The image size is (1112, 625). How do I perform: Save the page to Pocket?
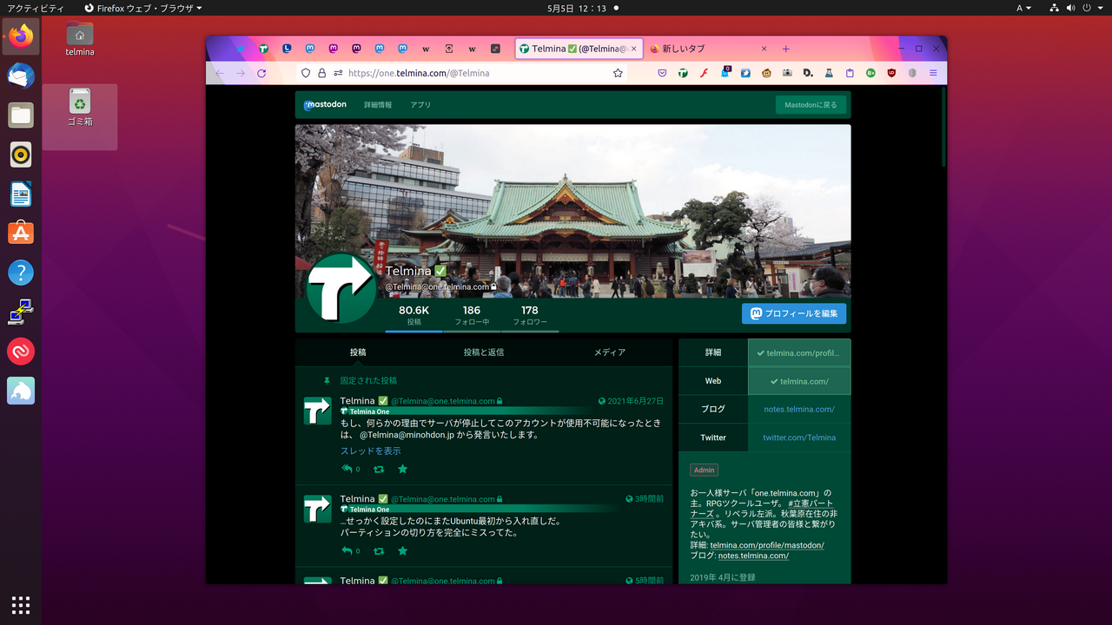[662, 73]
